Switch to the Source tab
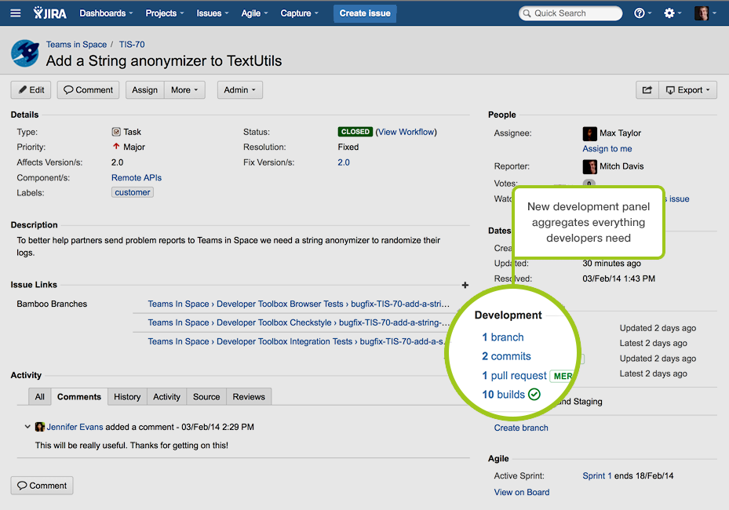This screenshot has width=729, height=510. pyautogui.click(x=206, y=396)
